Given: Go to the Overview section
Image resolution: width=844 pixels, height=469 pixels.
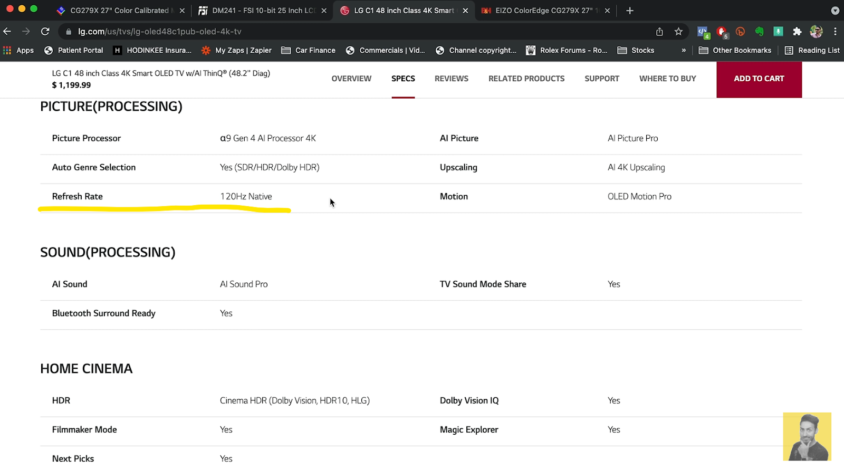Looking at the screenshot, I should [x=351, y=79].
